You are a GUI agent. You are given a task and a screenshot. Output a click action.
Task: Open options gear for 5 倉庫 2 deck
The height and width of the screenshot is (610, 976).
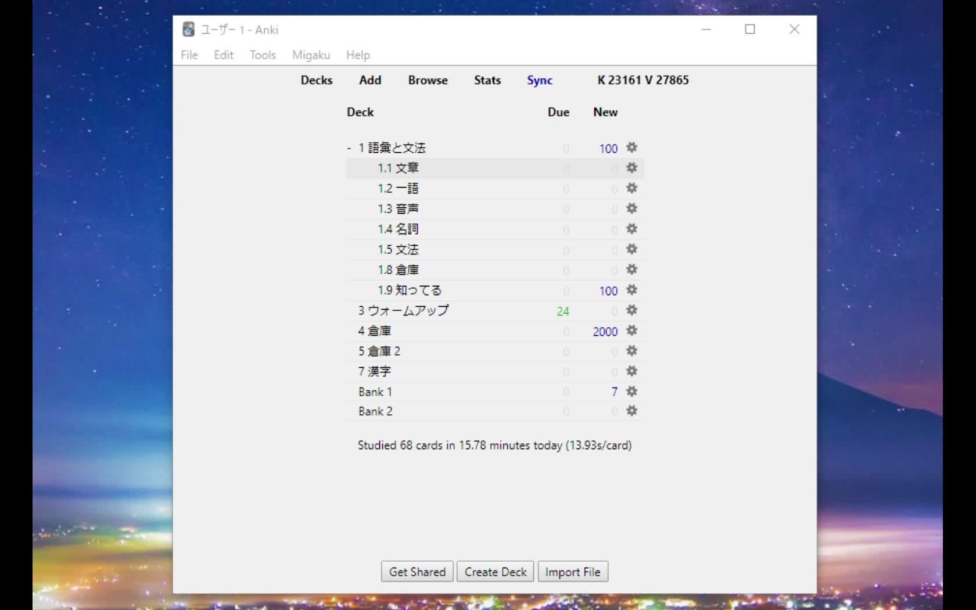[x=631, y=351]
